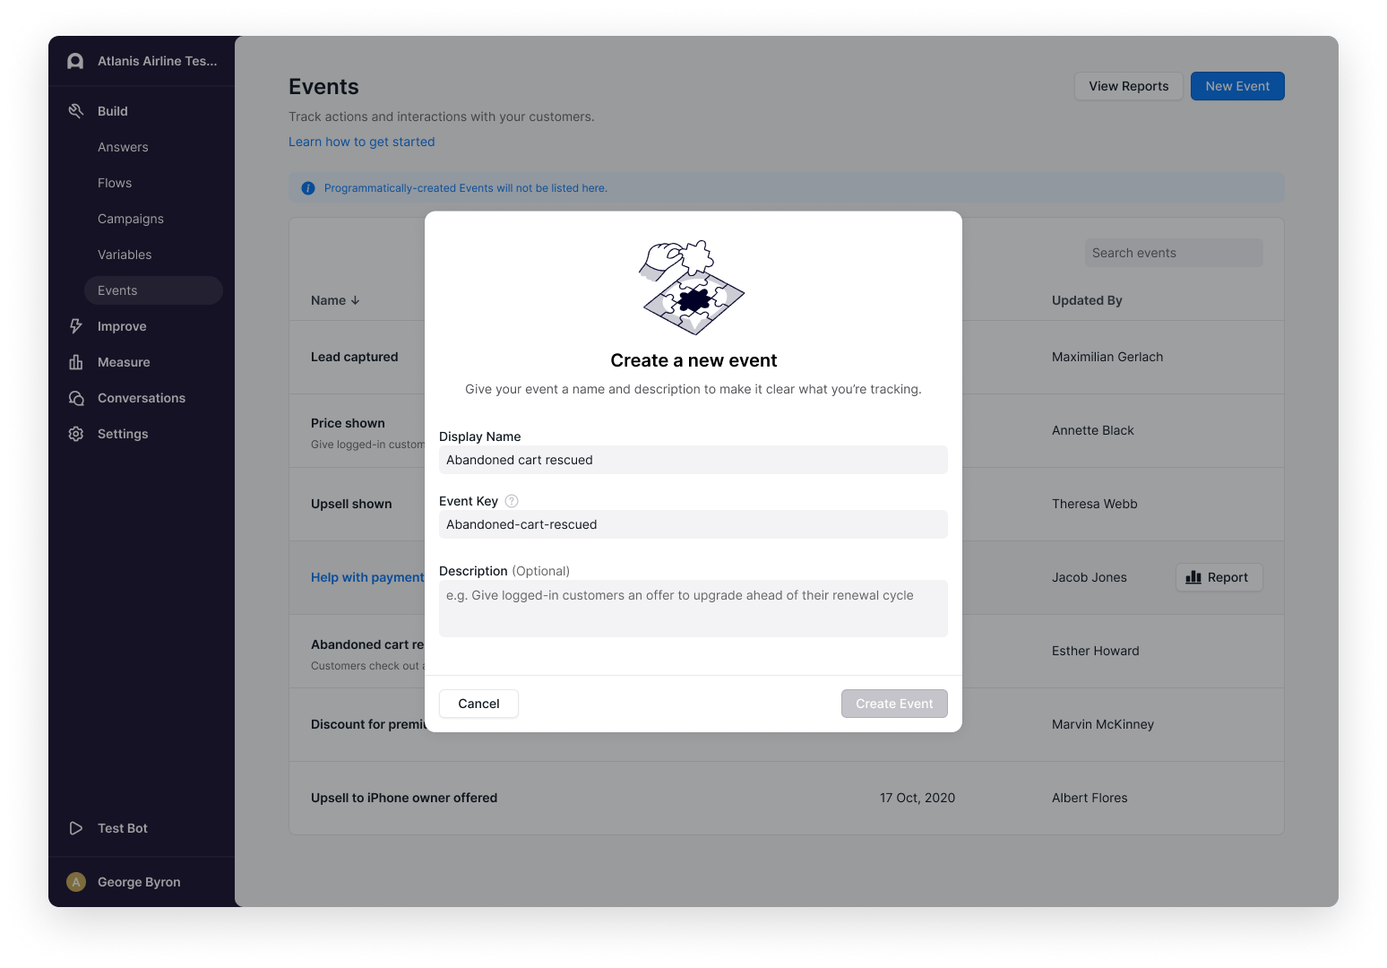Open the Report button for Jacob Jones row
1387x968 pixels.
[x=1219, y=577]
